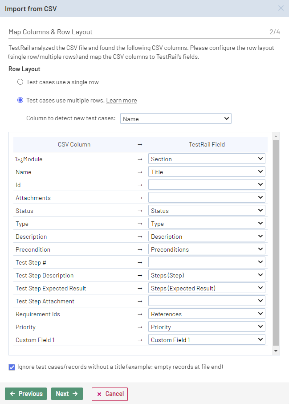Uncheck 'Ignore test cases/records without a title'
The width and height of the screenshot is (289, 404).
(x=12, y=367)
